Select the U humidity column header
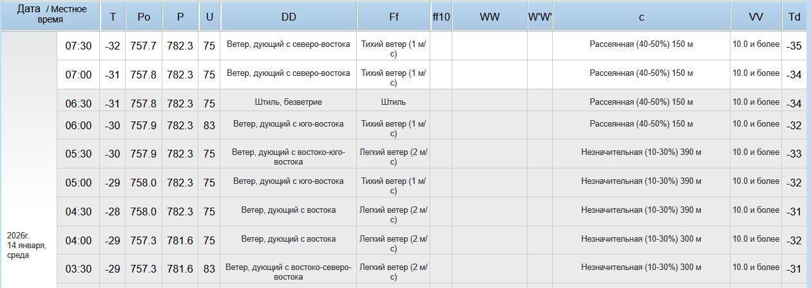 [x=209, y=18]
